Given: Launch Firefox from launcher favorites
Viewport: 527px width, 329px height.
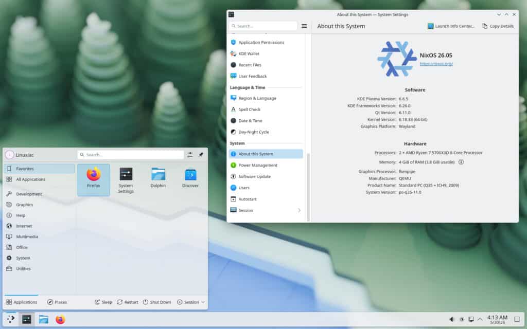Looking at the screenshot, I should pos(94,179).
